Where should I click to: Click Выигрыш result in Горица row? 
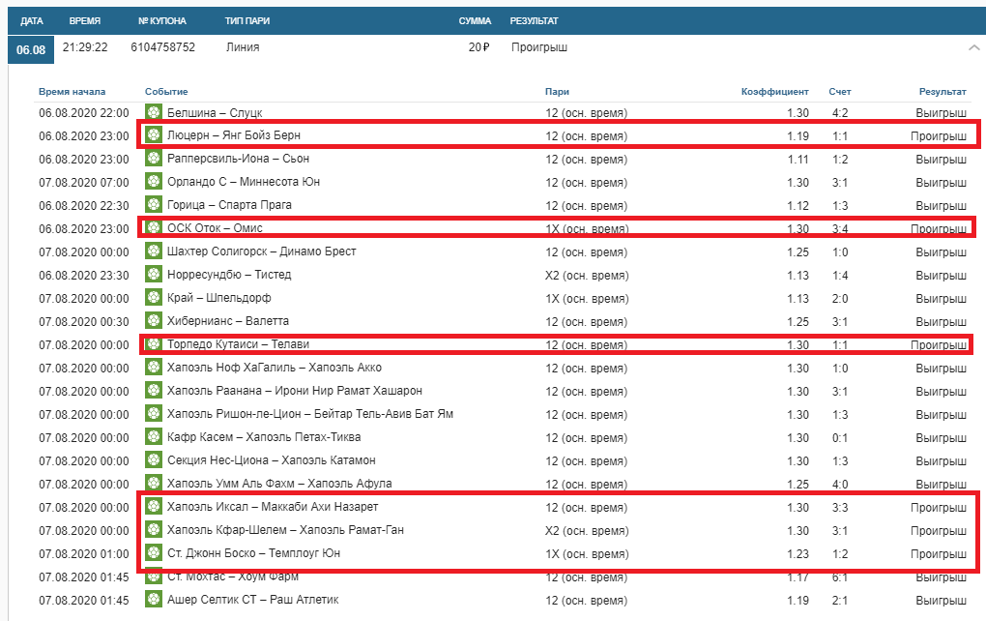pyautogui.click(x=941, y=206)
